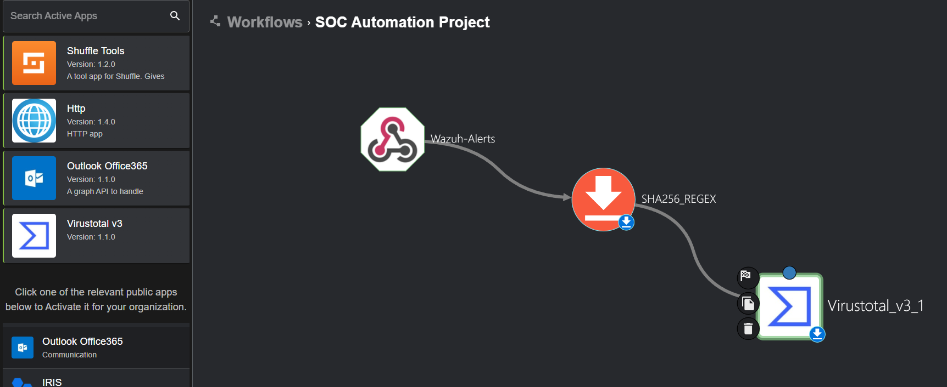
Task: Go back to Workflows breadcrumb
Action: (265, 22)
